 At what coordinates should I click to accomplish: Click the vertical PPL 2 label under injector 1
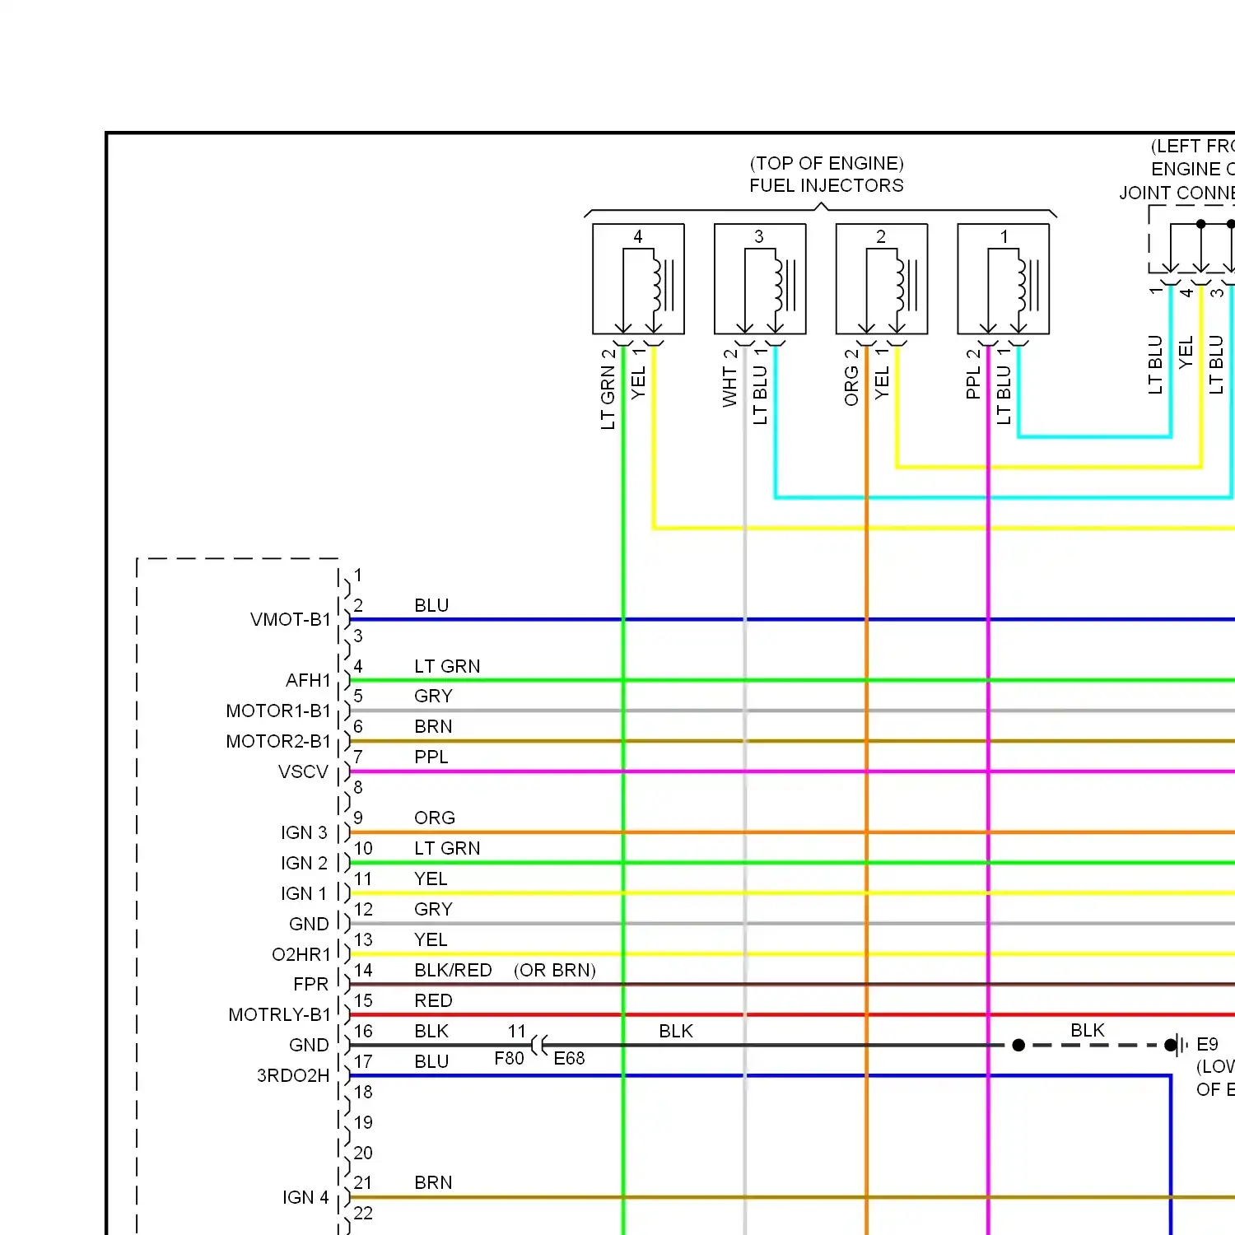pos(973,374)
